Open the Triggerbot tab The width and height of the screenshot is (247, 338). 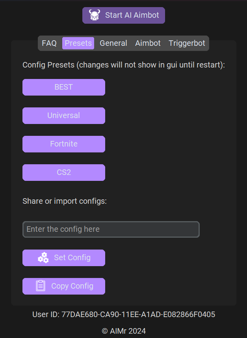click(187, 43)
